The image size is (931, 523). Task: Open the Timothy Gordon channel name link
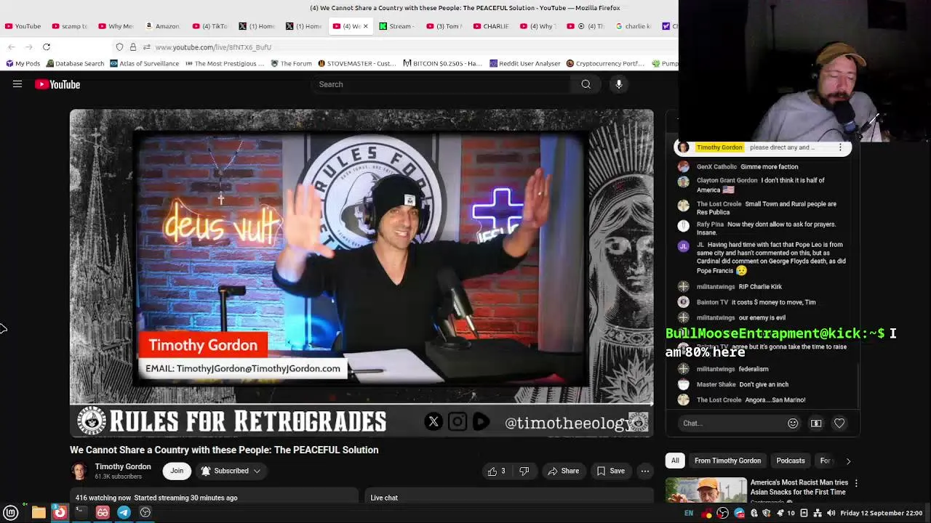[123, 466]
